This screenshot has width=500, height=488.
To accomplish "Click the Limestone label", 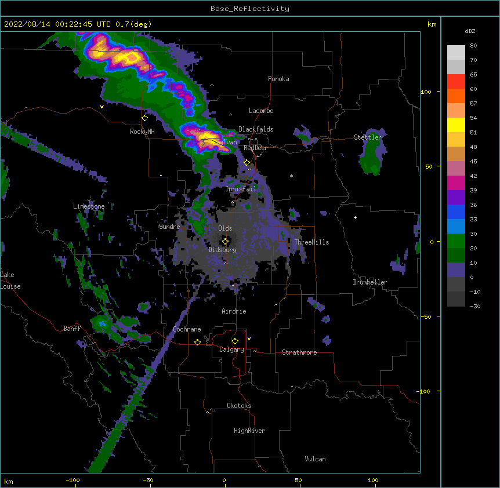I will point(89,206).
